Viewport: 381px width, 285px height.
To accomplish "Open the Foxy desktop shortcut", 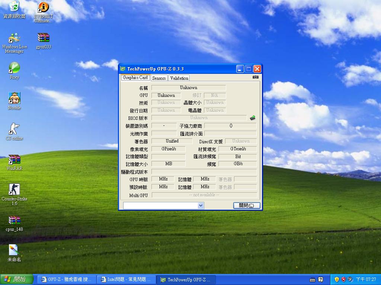I will 14,68.
